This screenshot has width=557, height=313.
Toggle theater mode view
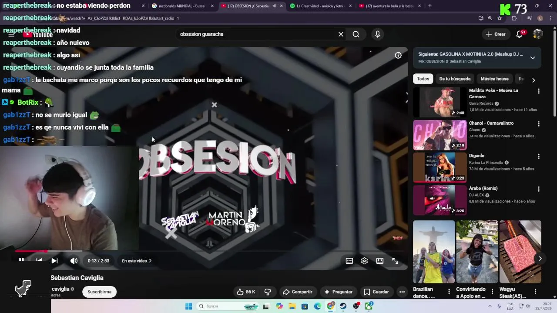pyautogui.click(x=380, y=261)
